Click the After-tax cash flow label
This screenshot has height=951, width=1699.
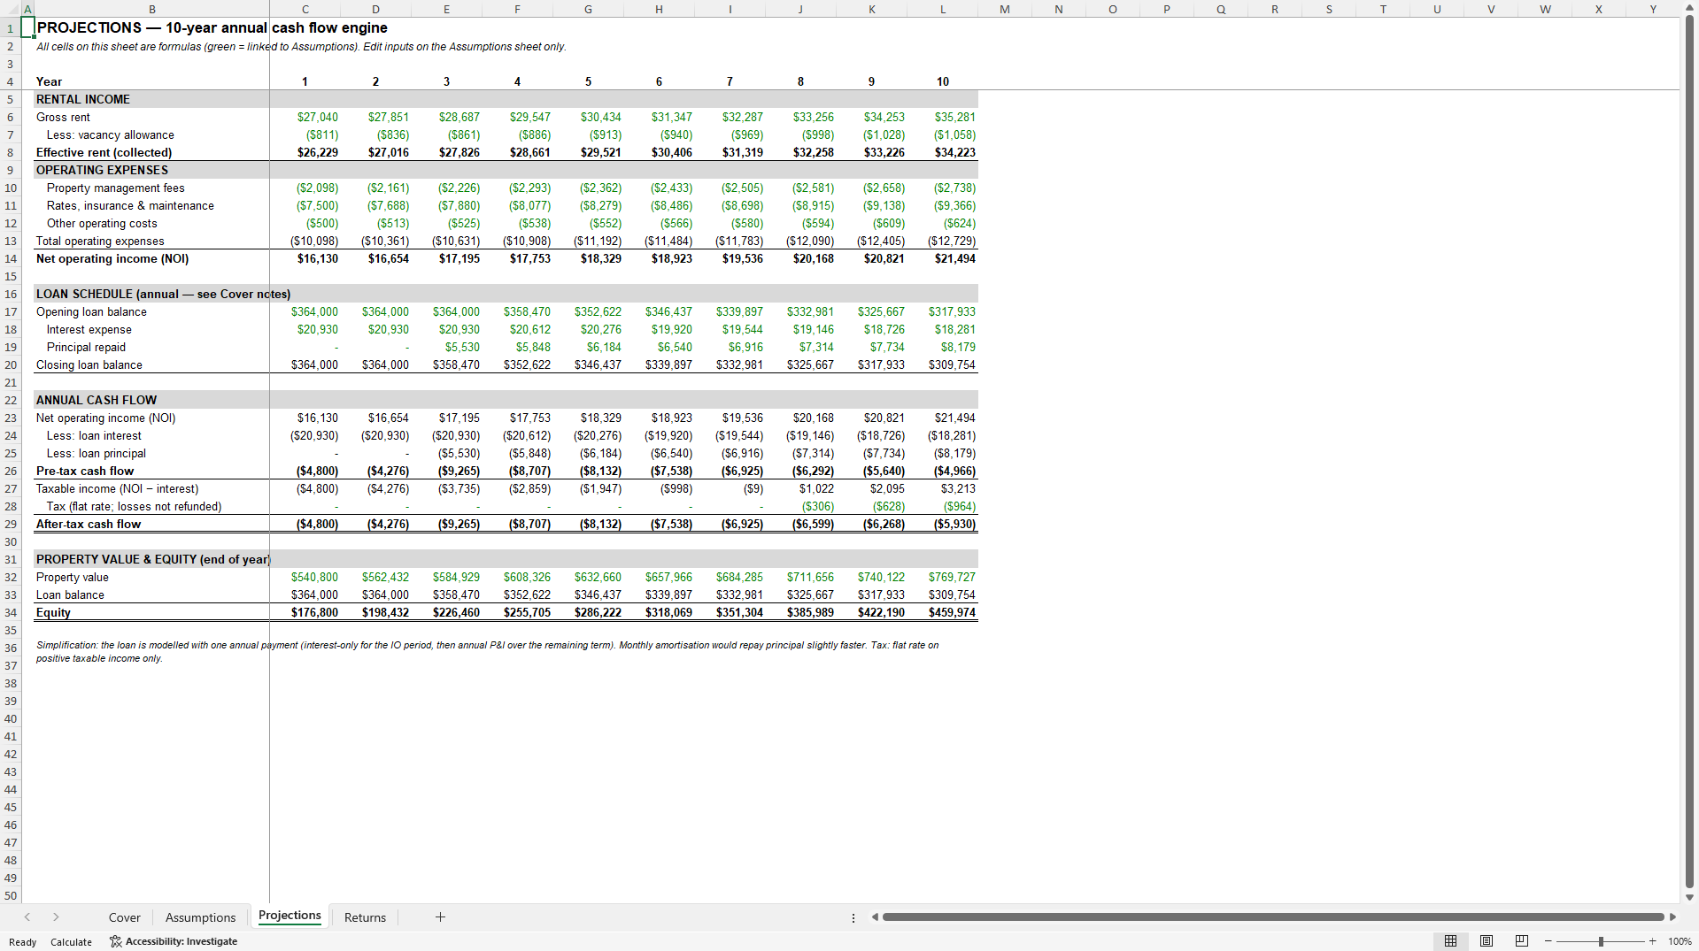(89, 524)
